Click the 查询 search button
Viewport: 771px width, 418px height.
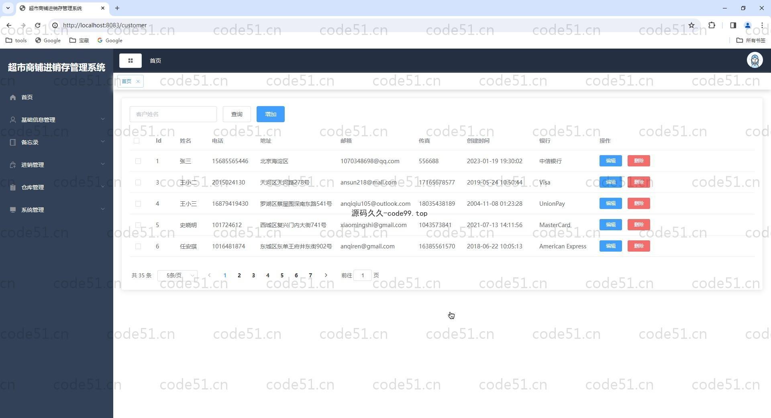click(237, 114)
